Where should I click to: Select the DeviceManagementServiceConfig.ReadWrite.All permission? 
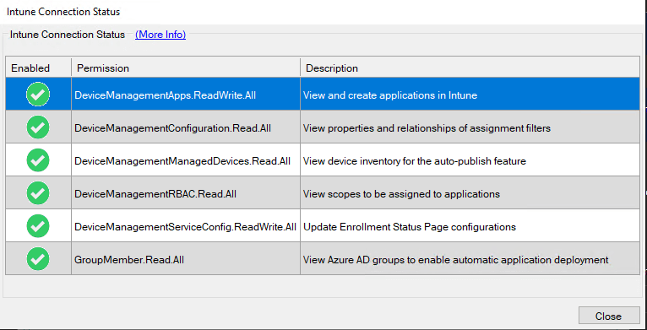click(185, 227)
